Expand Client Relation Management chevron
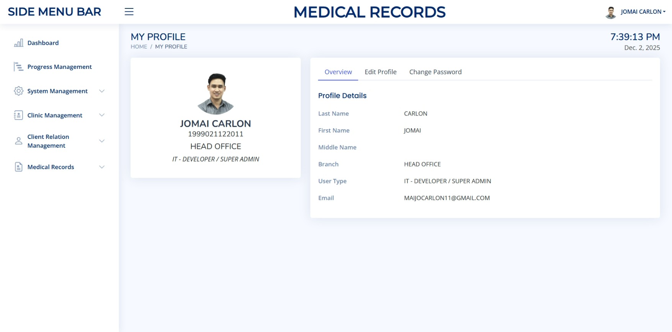The height and width of the screenshot is (332, 672). coord(102,141)
